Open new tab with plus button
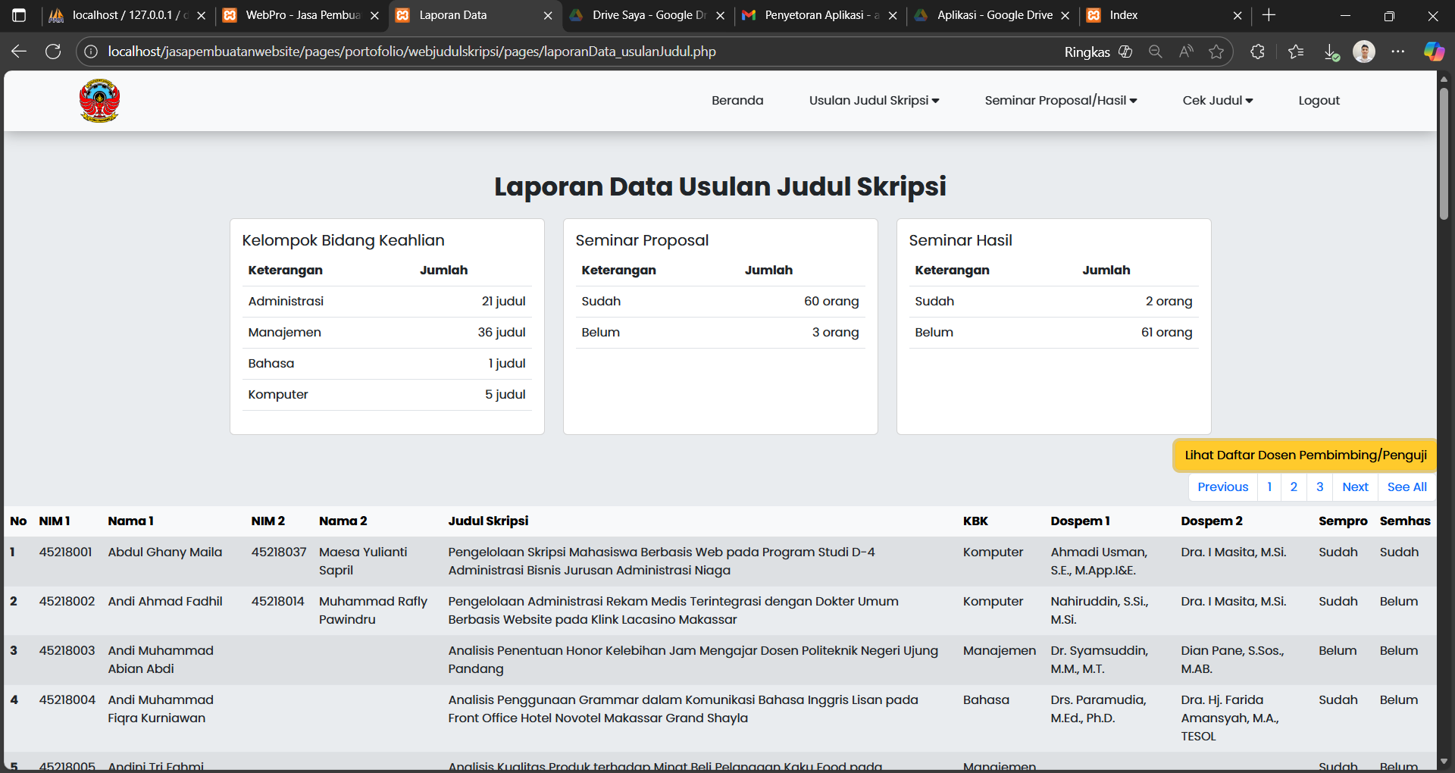 [1269, 15]
